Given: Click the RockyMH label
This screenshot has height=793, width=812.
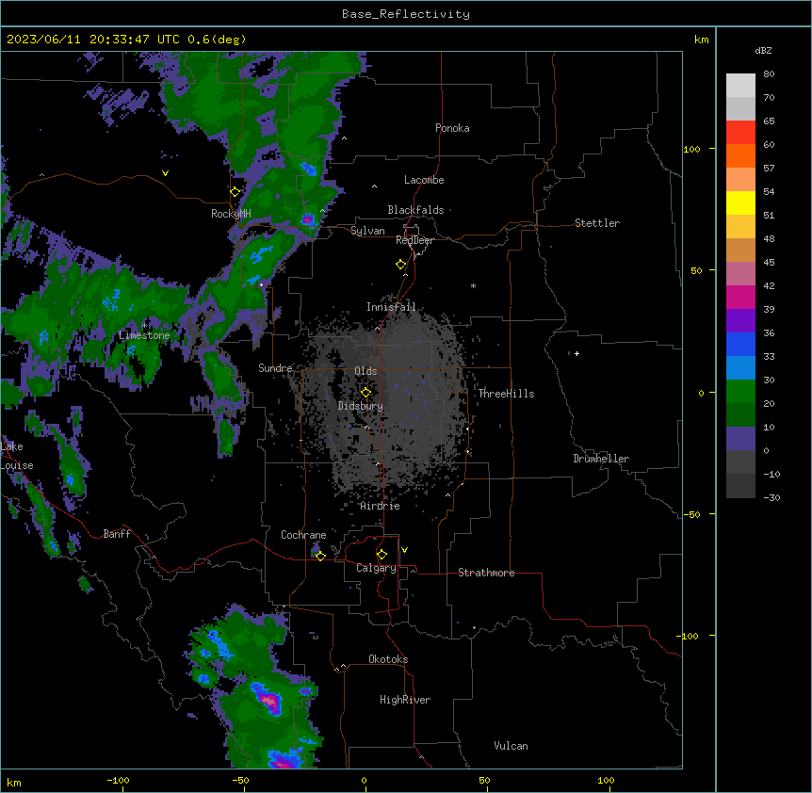Looking at the screenshot, I should pos(231,214).
